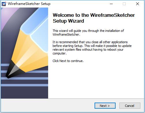Cancel the setup wizard
This screenshot has width=145, height=113.
tap(130, 106)
